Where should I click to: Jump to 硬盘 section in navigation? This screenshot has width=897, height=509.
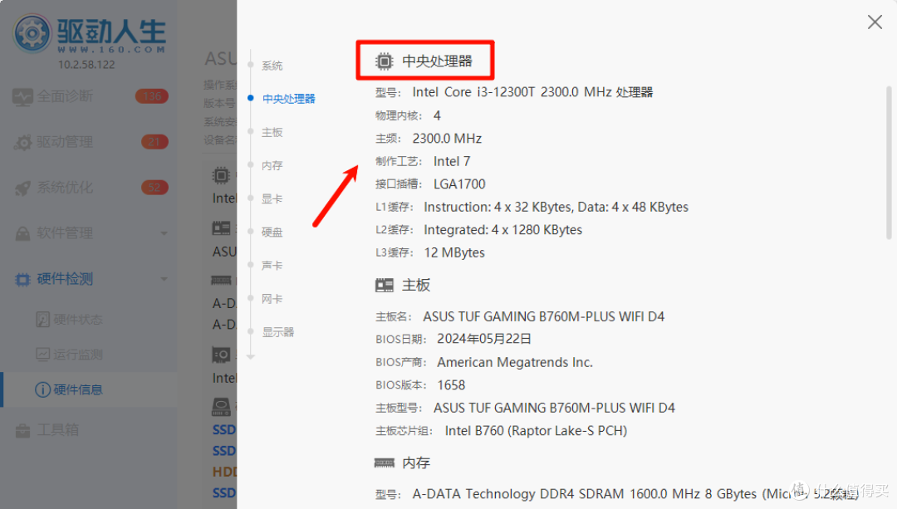coord(272,232)
